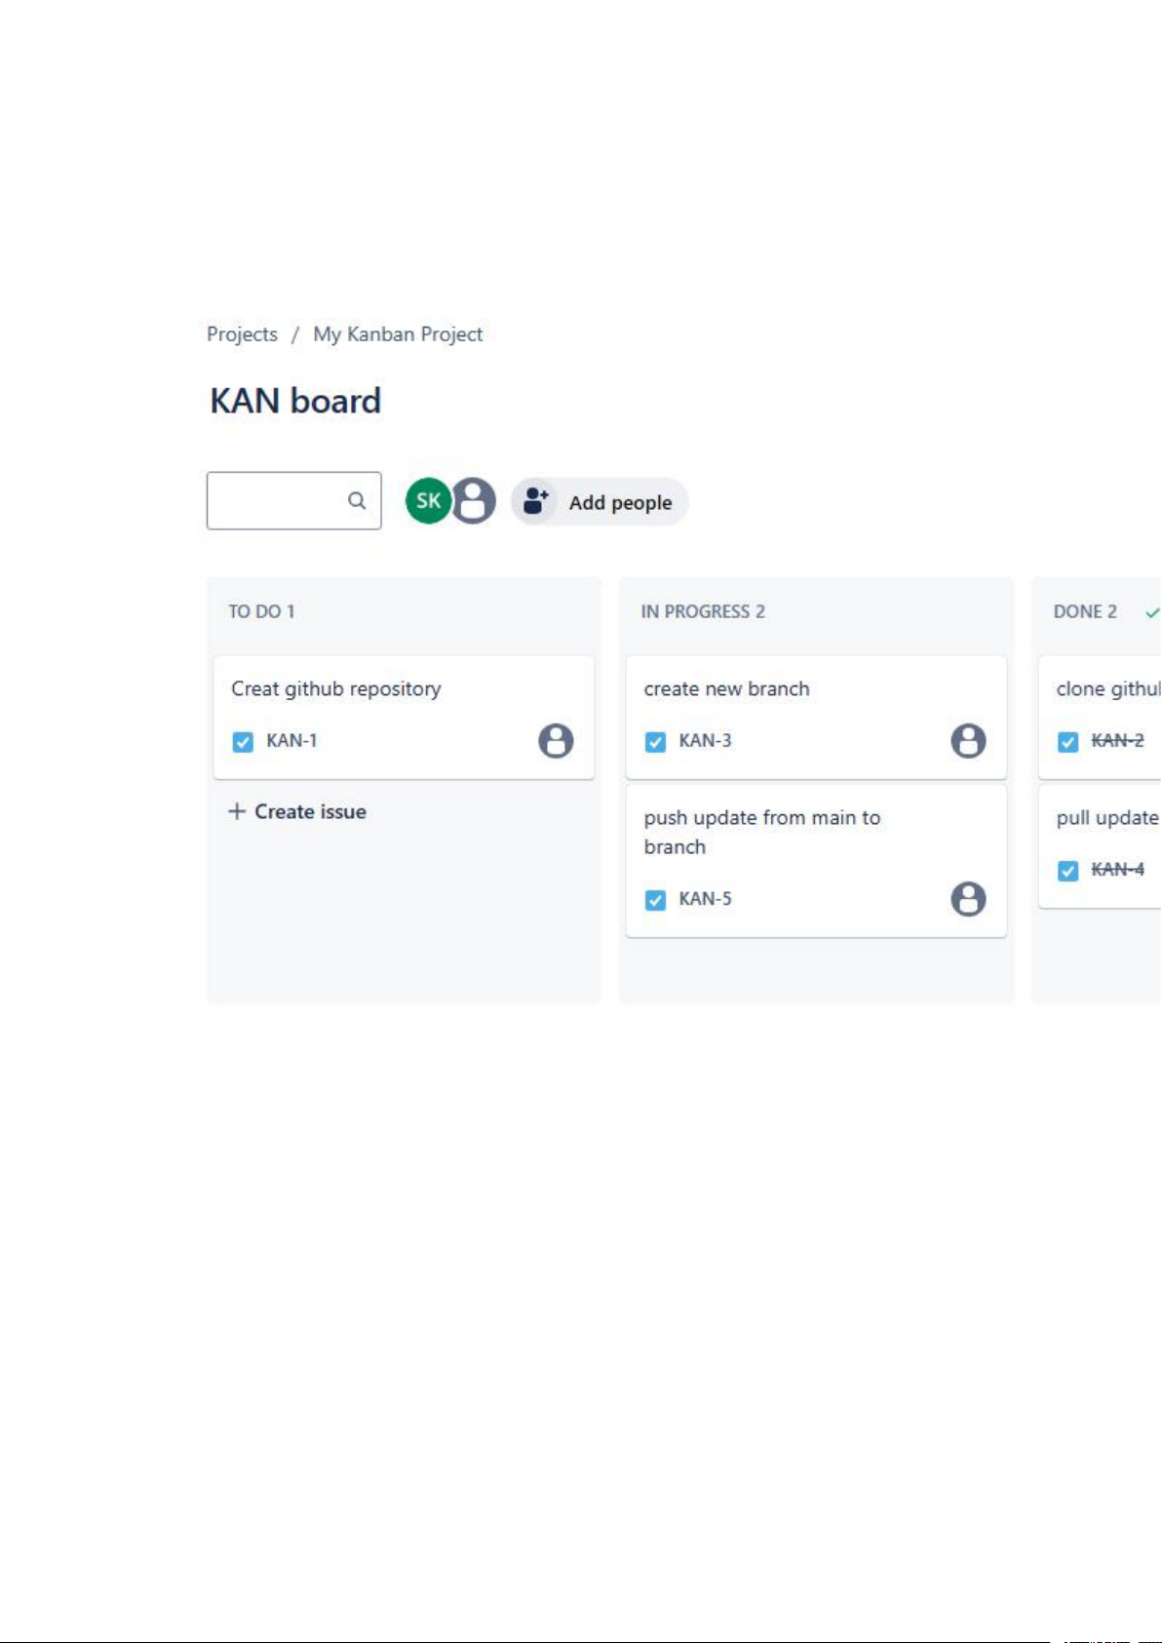The image size is (1162, 1643).
Task: Select the unassigned avatar filter beside SK
Action: coord(475,501)
